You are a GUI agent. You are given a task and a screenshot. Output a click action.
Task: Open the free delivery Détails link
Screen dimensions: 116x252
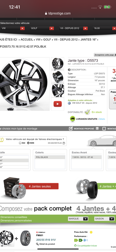pyautogui.click(x=102, y=119)
